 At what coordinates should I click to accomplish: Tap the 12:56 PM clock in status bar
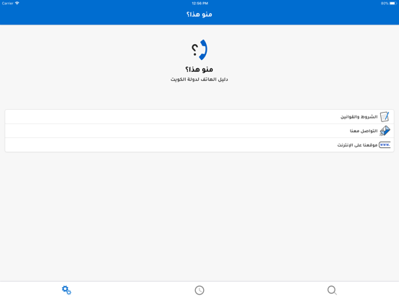coord(199,4)
